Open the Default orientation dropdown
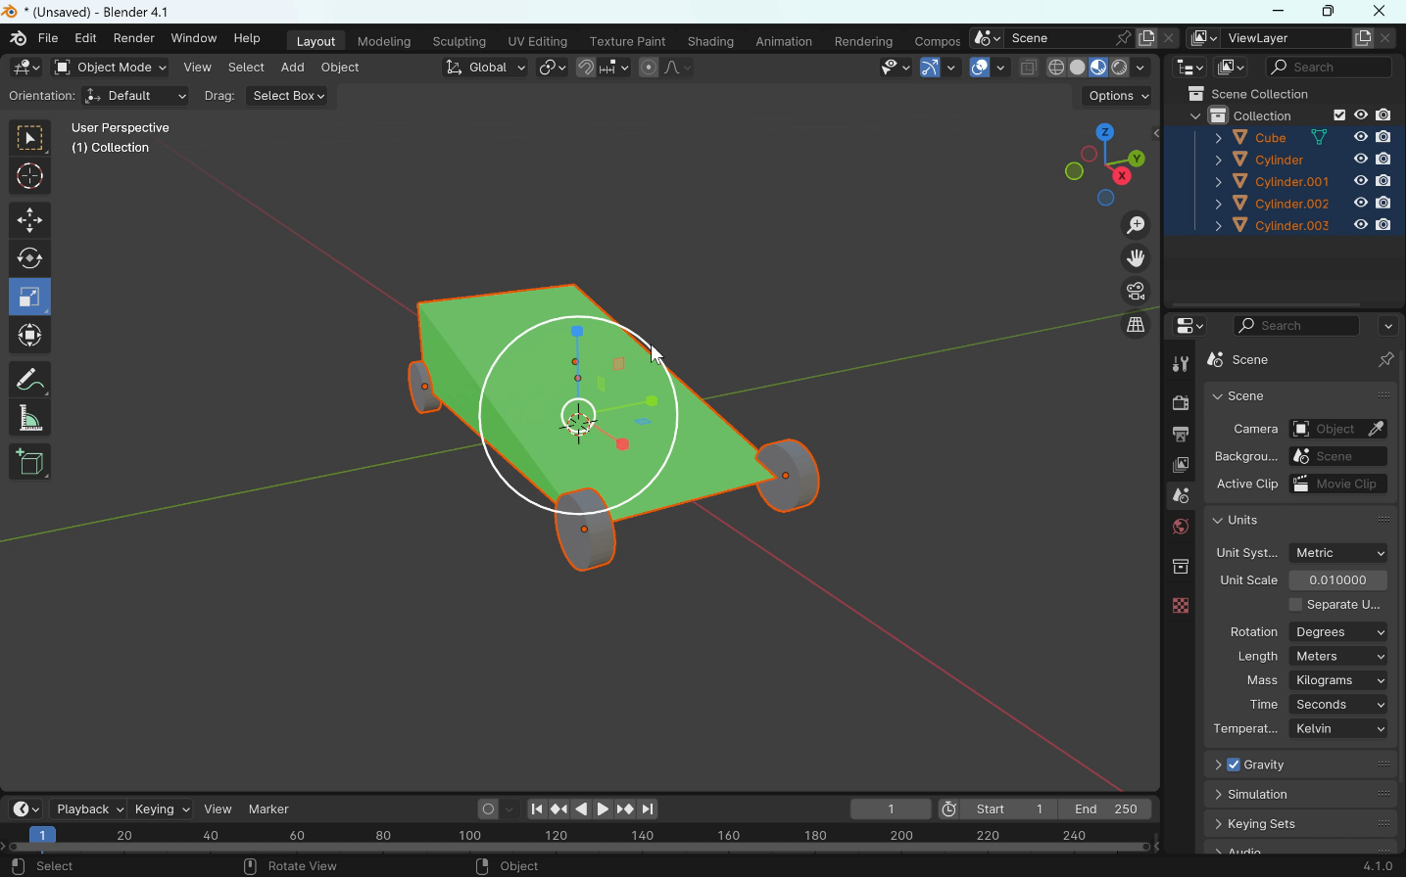Image resolution: width=1407 pixels, height=878 pixels. pos(136,96)
